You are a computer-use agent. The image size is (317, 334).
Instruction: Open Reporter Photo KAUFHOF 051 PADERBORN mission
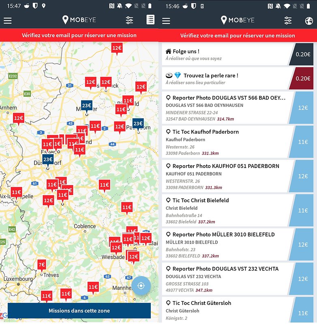[238, 176]
